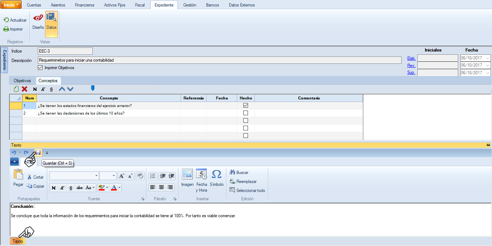Expand the font name combo box
The width and height of the screenshot is (492, 246).
point(96,176)
